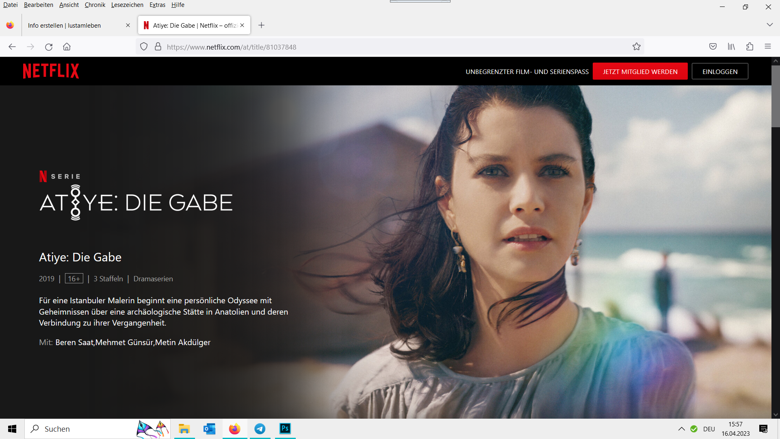
Task: Close the Netflix tab
Action: point(242,25)
